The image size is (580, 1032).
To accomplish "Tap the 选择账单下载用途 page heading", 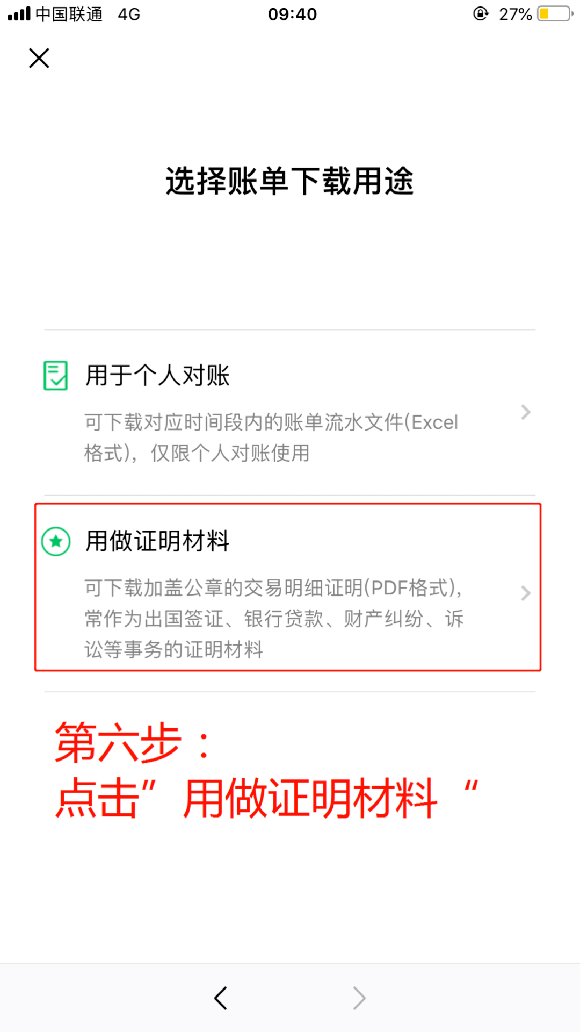I will coord(290,181).
